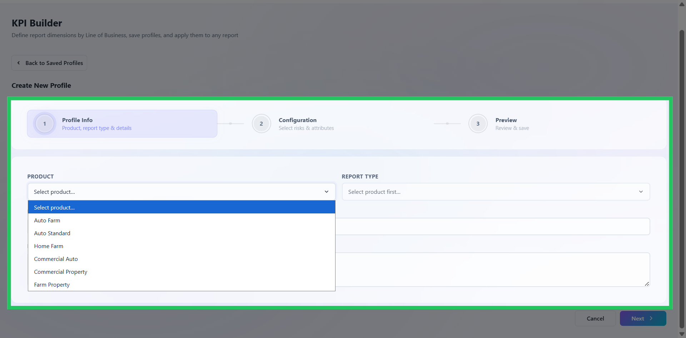Choose Auto Farm from product list
The width and height of the screenshot is (686, 338).
click(182, 221)
